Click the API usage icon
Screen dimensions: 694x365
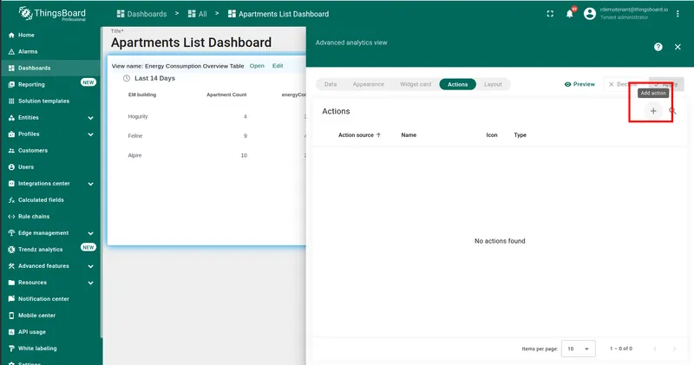pos(11,332)
